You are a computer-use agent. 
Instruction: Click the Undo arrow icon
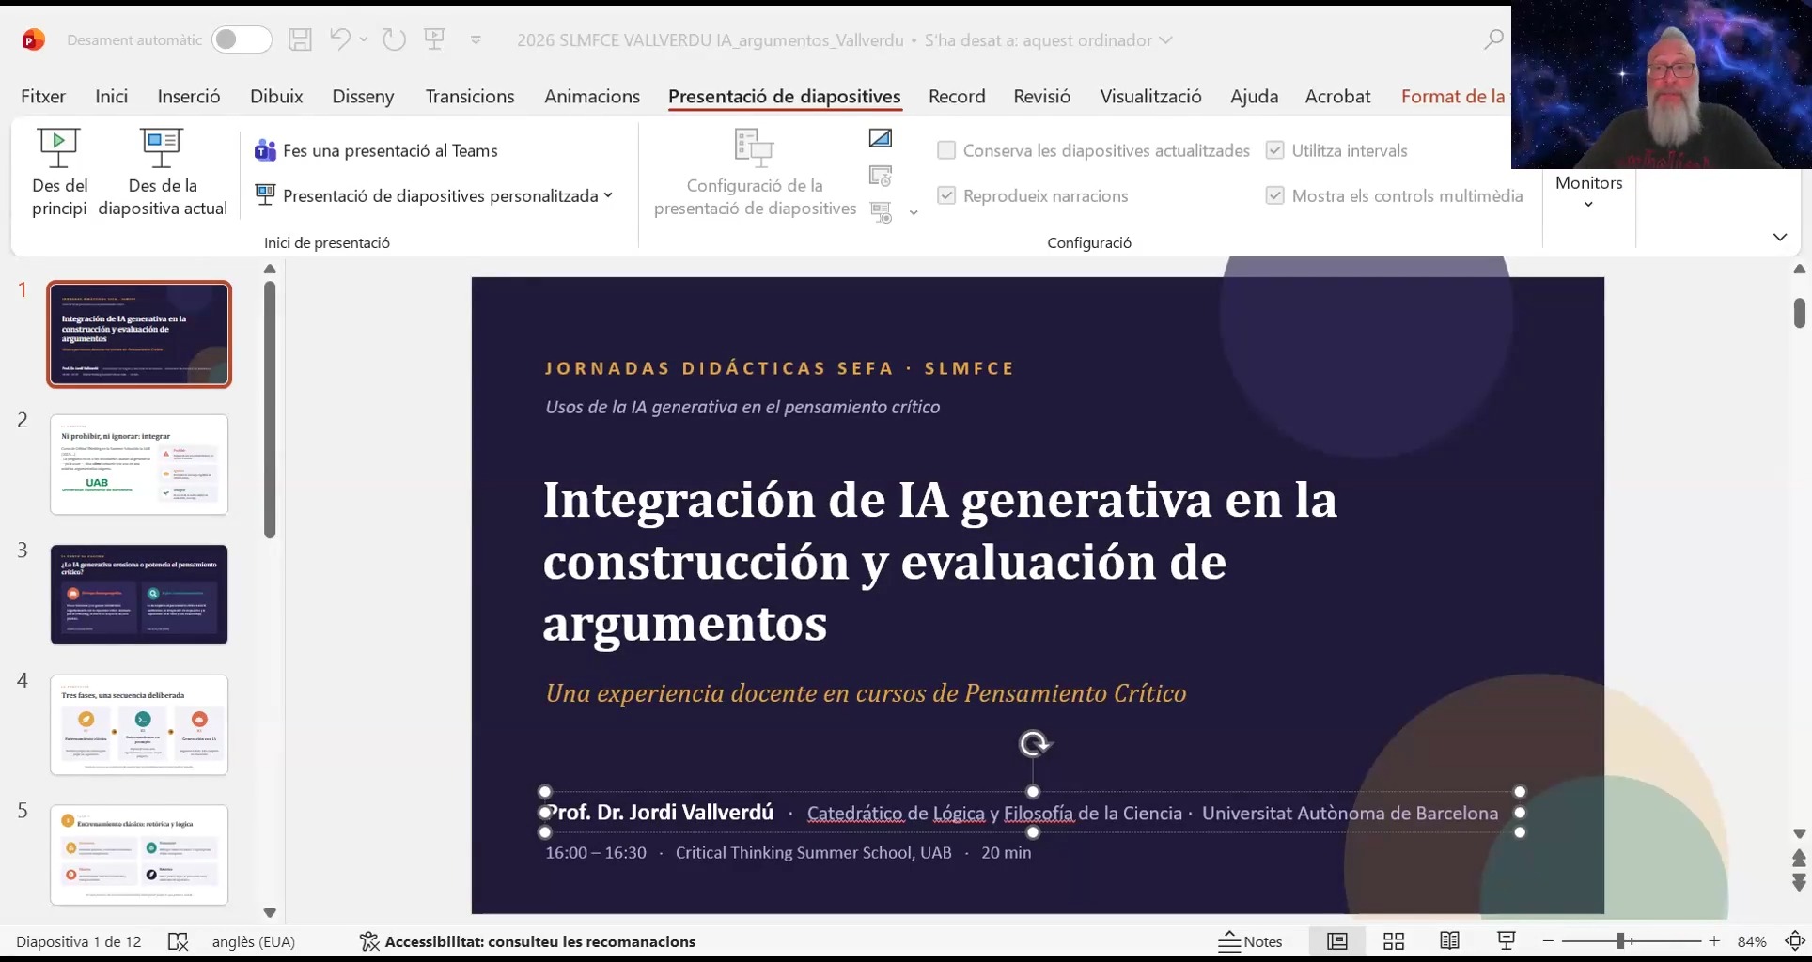tap(339, 39)
